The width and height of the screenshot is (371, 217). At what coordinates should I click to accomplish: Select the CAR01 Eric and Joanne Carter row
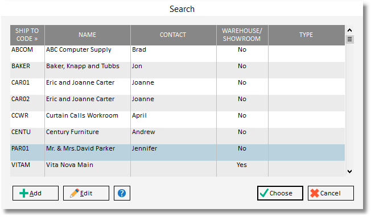pyautogui.click(x=178, y=87)
